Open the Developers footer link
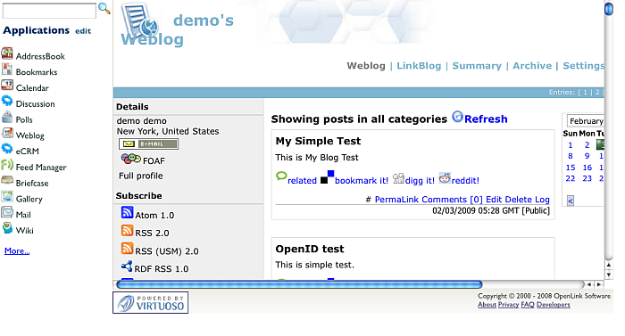625x336 pixels. point(554,305)
